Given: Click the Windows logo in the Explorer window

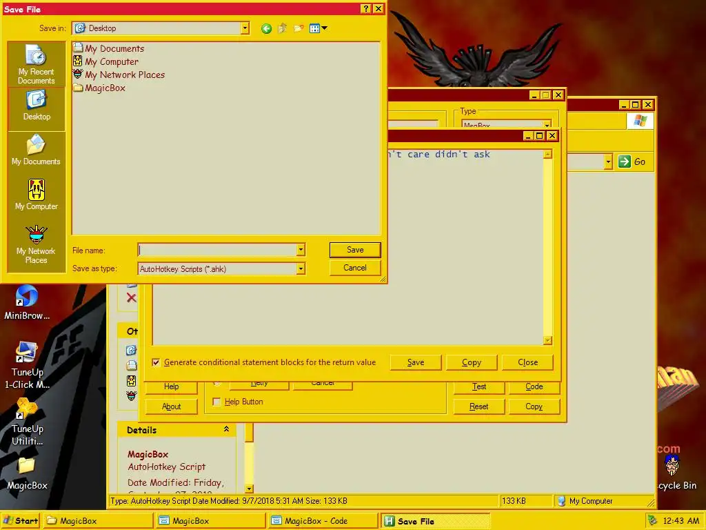Looking at the screenshot, I should coord(640,121).
